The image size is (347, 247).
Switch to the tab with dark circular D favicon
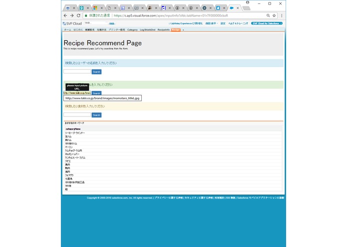[205, 8]
